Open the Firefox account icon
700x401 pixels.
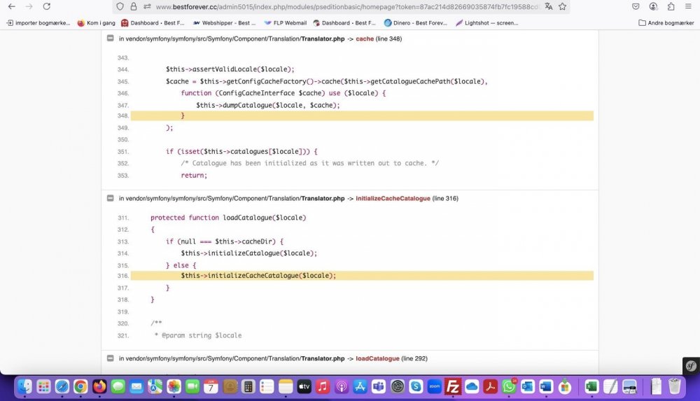pos(653,7)
